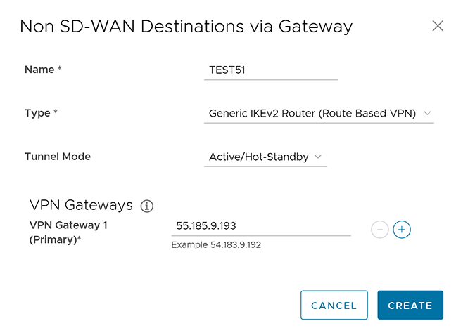Click the minus icon to remove gateway
Image resolution: width=456 pixels, height=335 pixels.
click(x=379, y=230)
